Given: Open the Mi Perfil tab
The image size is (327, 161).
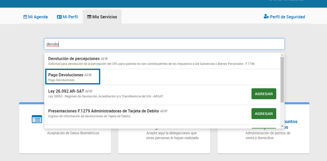Looking at the screenshot, I should click(x=68, y=17).
